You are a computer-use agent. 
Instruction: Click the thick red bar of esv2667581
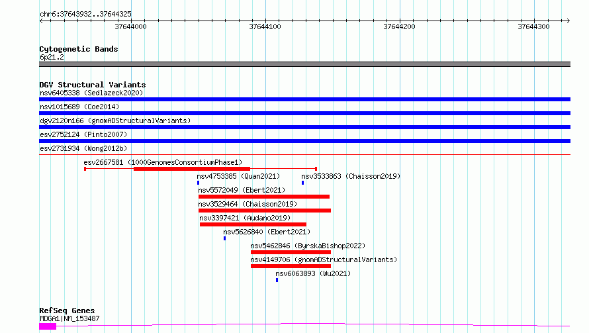tap(192, 169)
